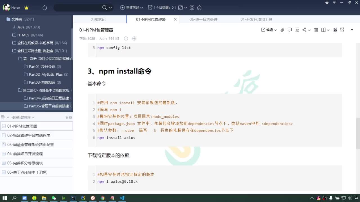Screen dimensions: 360x202
Task: Click 新建笔记 new note button
Action: pyautogui.click(x=130, y=8)
